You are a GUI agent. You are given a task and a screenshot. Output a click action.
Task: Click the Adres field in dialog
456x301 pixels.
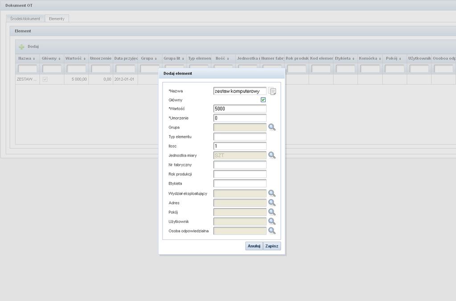click(240, 203)
